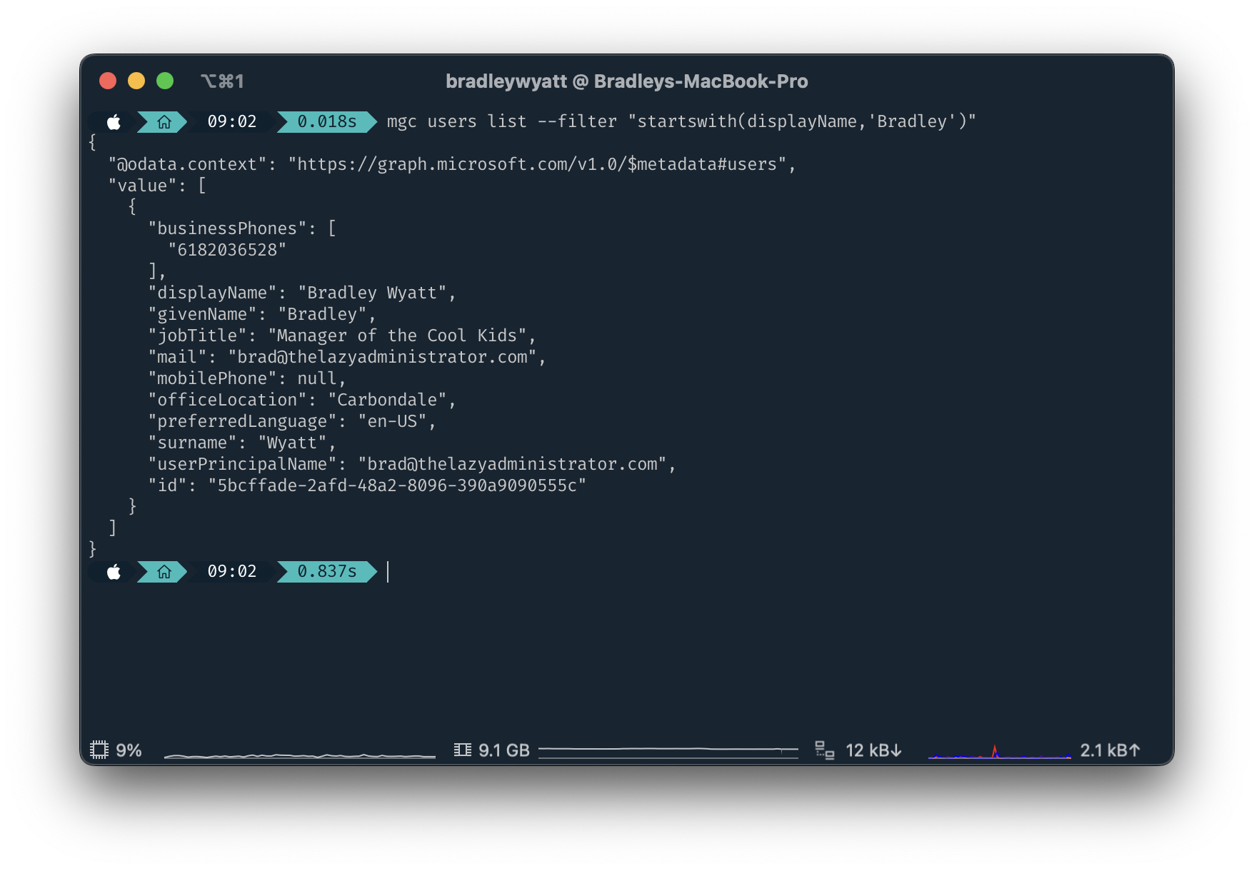Click the network icon beside 12 kB
Image resolution: width=1254 pixels, height=871 pixels.
click(x=825, y=750)
